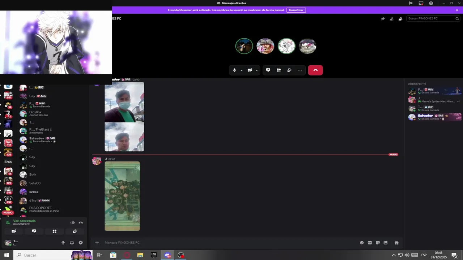This screenshot has width=463, height=260.
Task: Dismiss the Streamer mode banner
Action: point(457,10)
